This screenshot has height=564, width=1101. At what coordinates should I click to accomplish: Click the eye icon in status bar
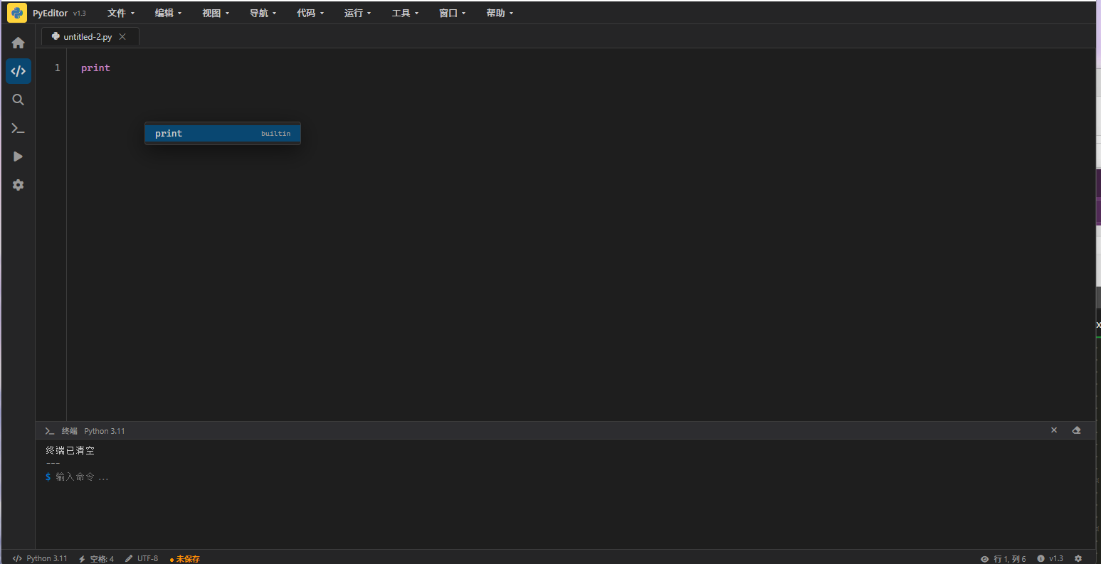tap(984, 559)
